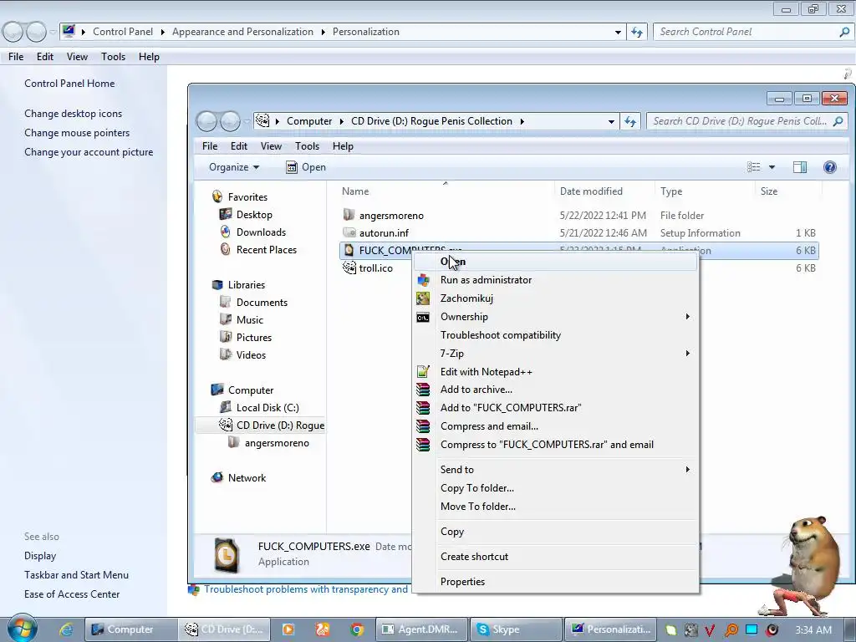Click WinRAR icon beside Compress and email...
This screenshot has height=642, width=856.
tap(423, 426)
